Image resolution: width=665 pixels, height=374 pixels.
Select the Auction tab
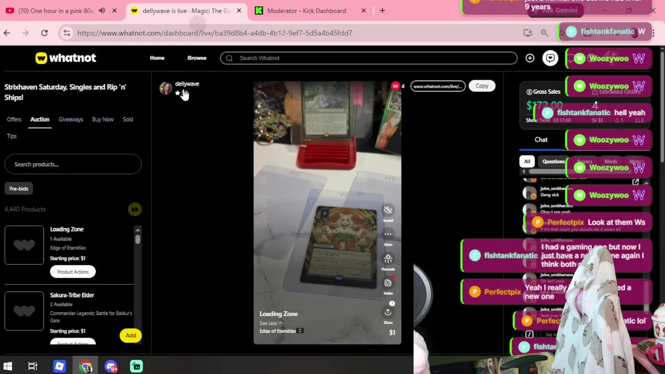click(39, 119)
